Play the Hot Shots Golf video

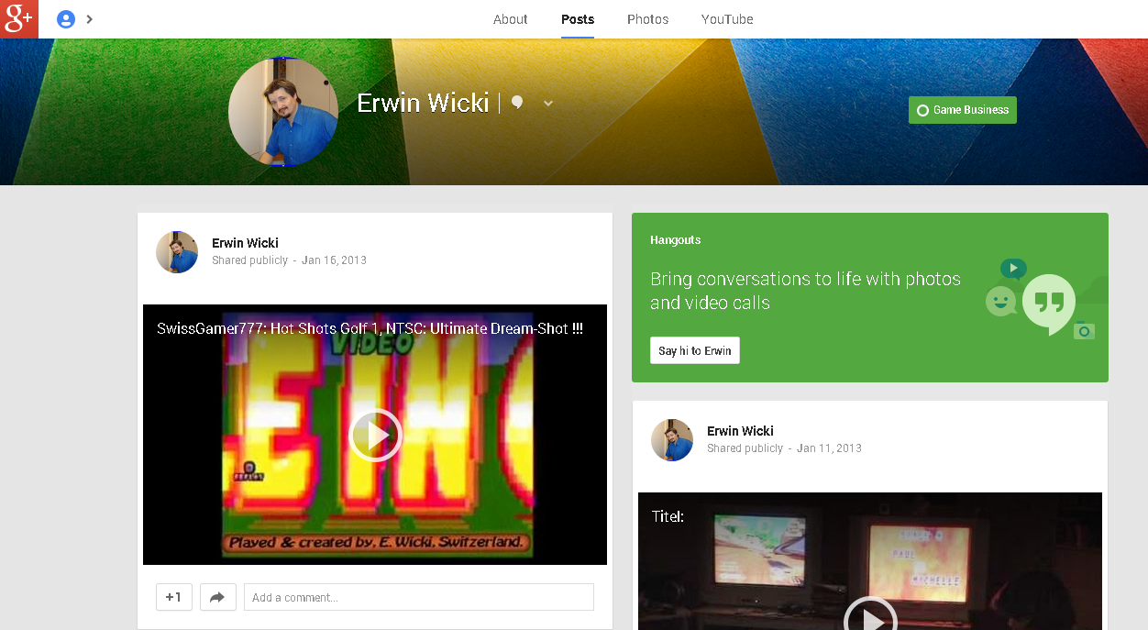[375, 435]
